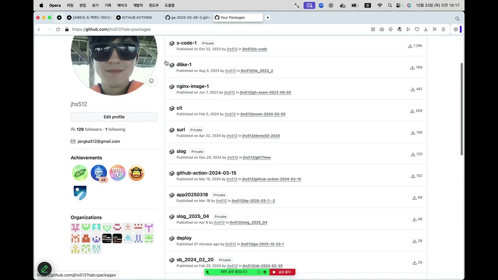Open the s-code-1 package link
The height and width of the screenshot is (280, 498).
click(186, 43)
